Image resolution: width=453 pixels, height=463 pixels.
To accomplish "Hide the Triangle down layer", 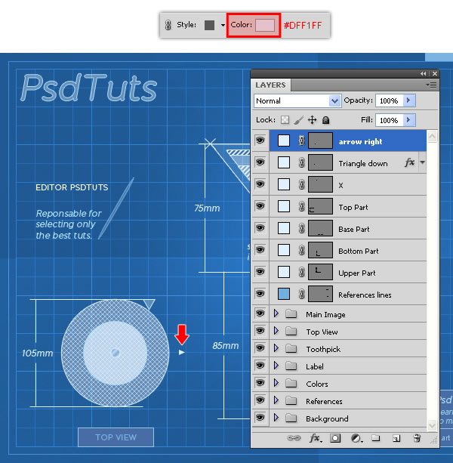I will click(260, 162).
